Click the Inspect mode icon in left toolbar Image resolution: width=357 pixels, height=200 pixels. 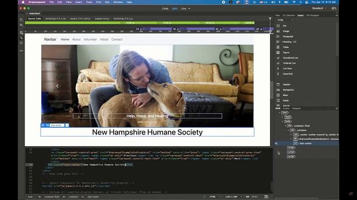pyautogui.click(x=21, y=38)
